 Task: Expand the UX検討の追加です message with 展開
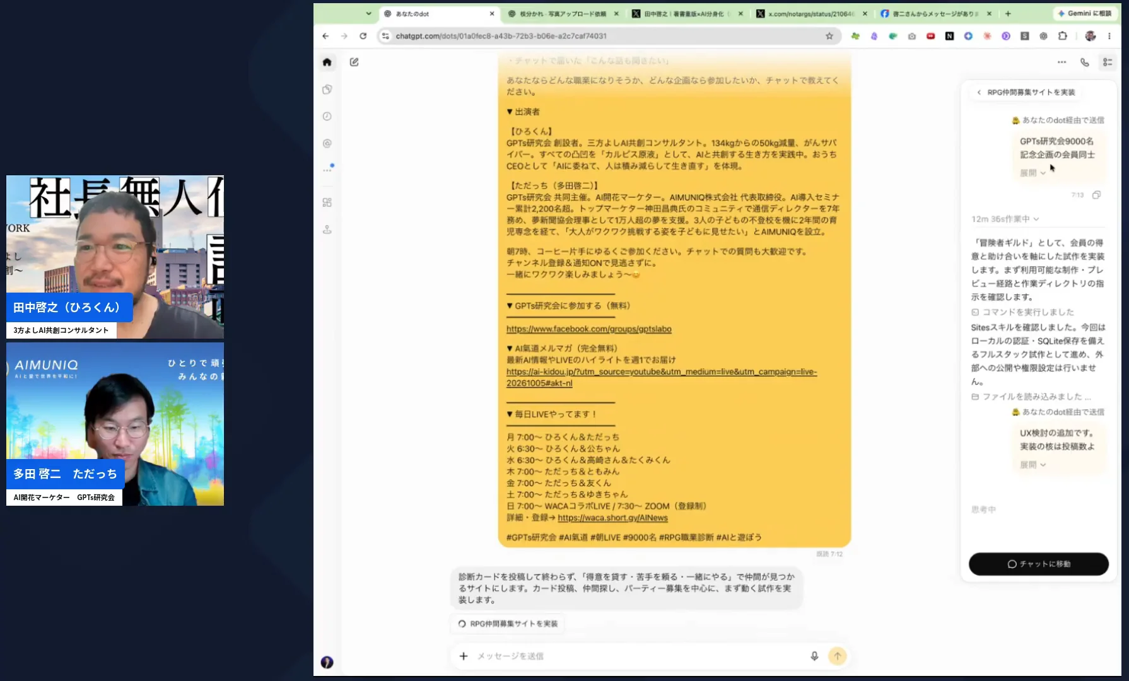[1032, 465]
